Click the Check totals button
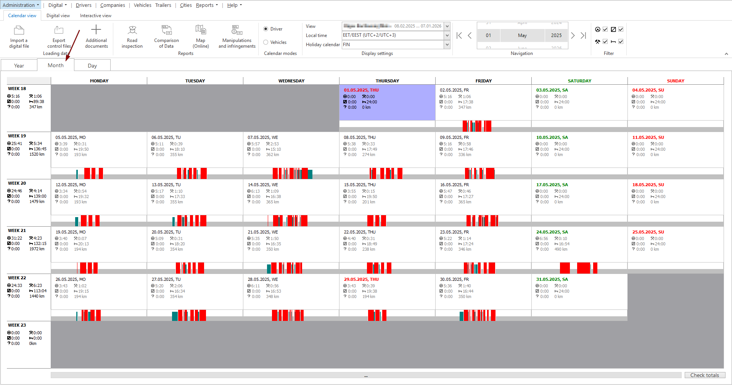This screenshot has height=385, width=732. pos(705,375)
